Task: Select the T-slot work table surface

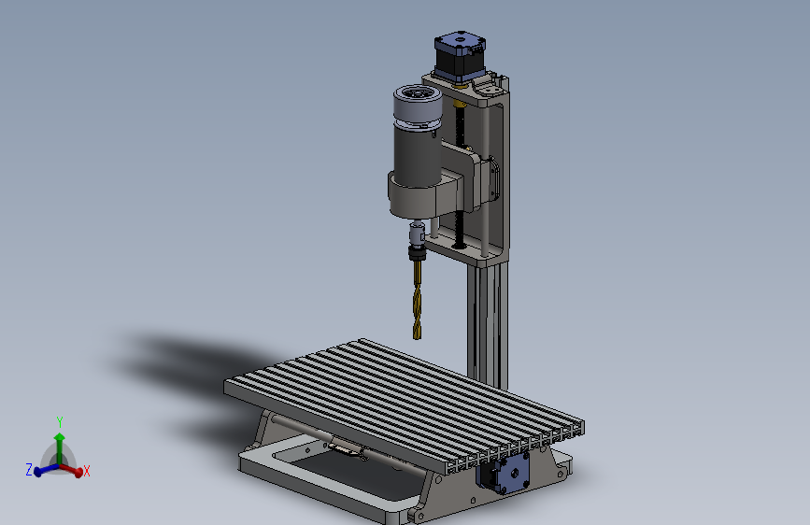Action: 404,404
